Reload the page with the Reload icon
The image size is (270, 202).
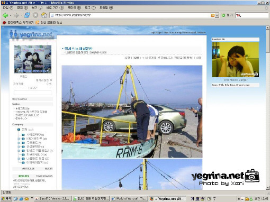tap(27, 15)
